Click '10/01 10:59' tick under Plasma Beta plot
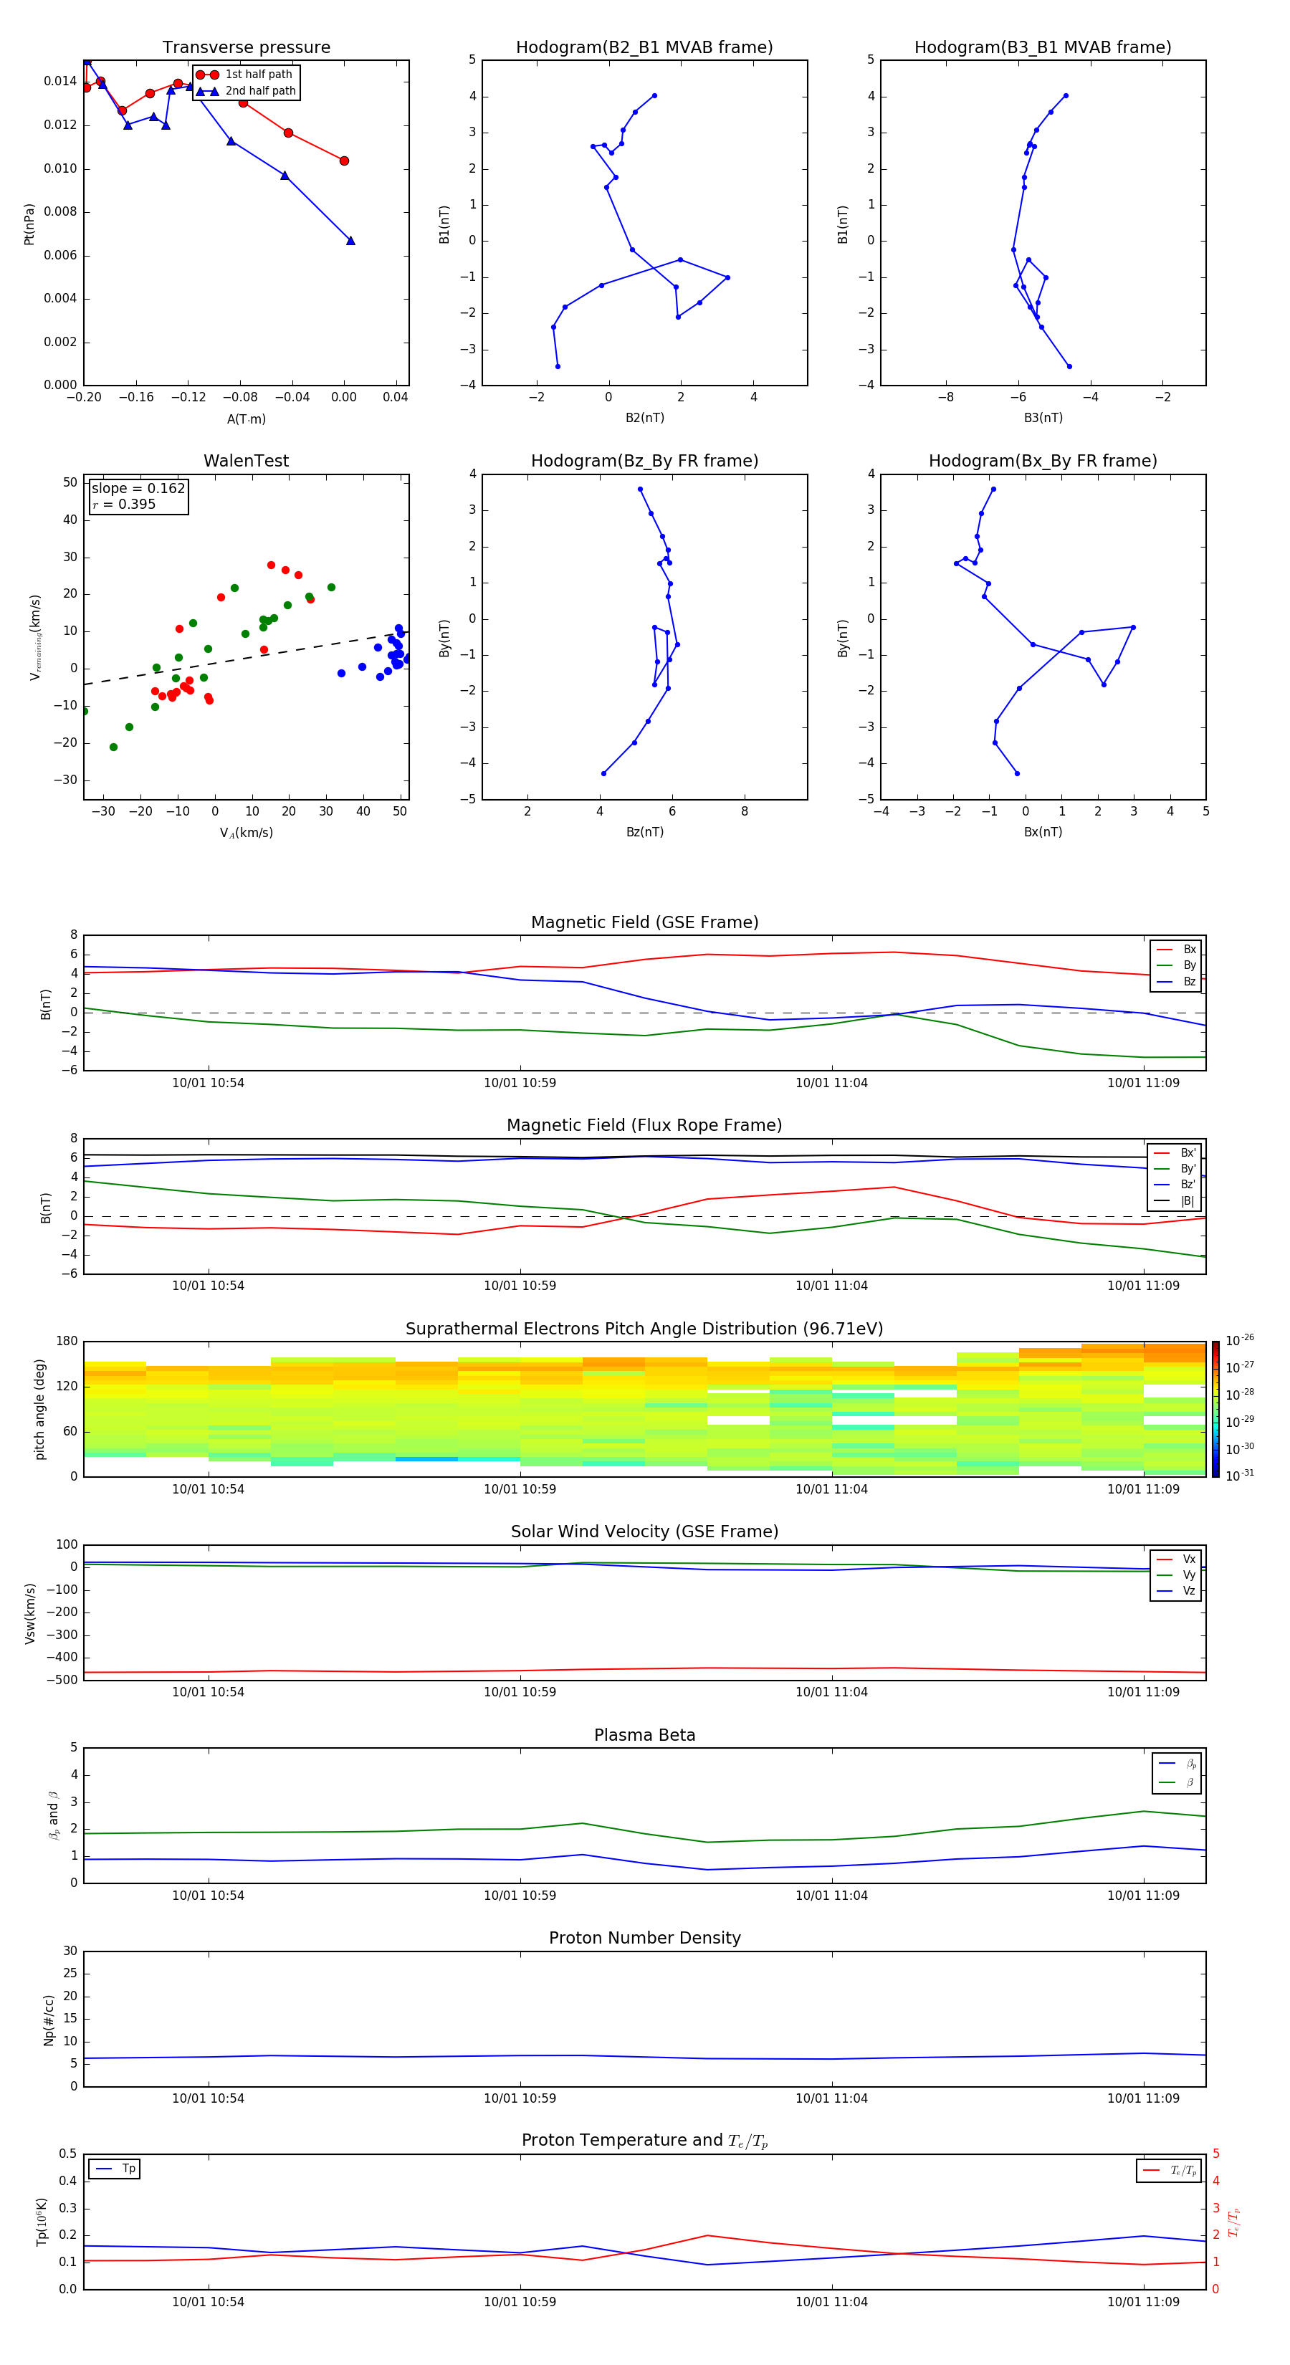Image resolution: width=1290 pixels, height=2365 pixels. (520, 1895)
